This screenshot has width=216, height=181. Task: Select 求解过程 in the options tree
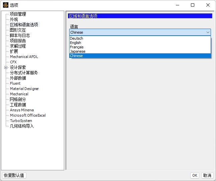18,46
